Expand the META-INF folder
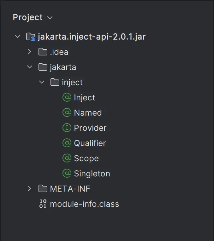214x241 pixels. [30, 189]
